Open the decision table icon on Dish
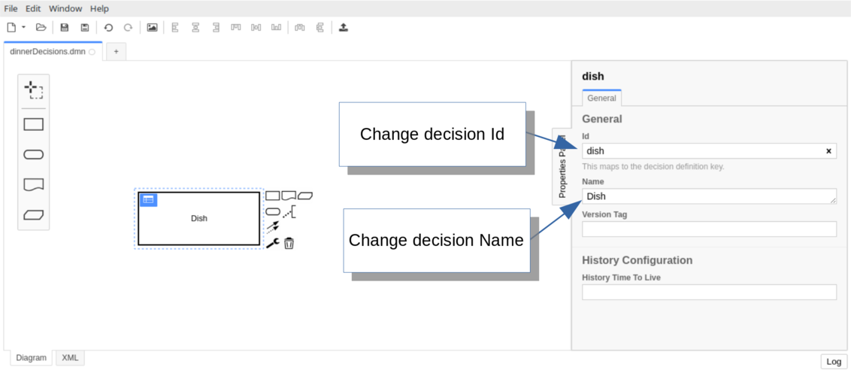 (148, 199)
